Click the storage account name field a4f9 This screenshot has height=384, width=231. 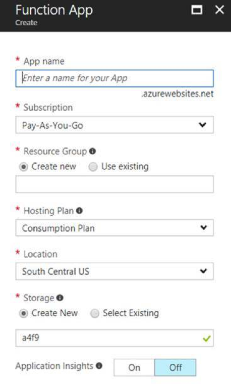click(114, 338)
